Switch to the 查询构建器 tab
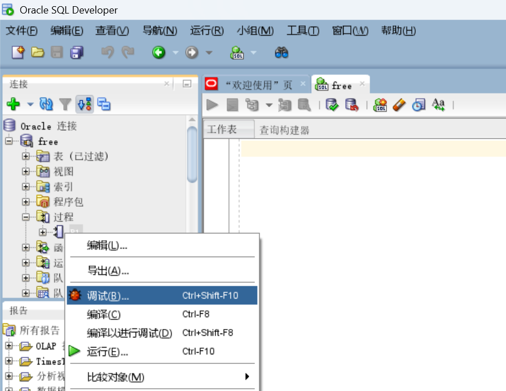 (284, 130)
